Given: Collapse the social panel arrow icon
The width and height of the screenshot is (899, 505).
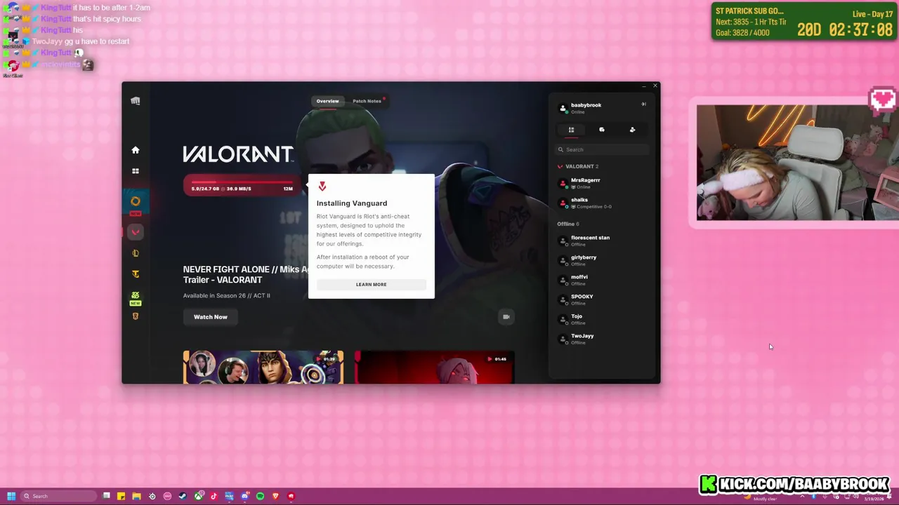Looking at the screenshot, I should tap(643, 105).
